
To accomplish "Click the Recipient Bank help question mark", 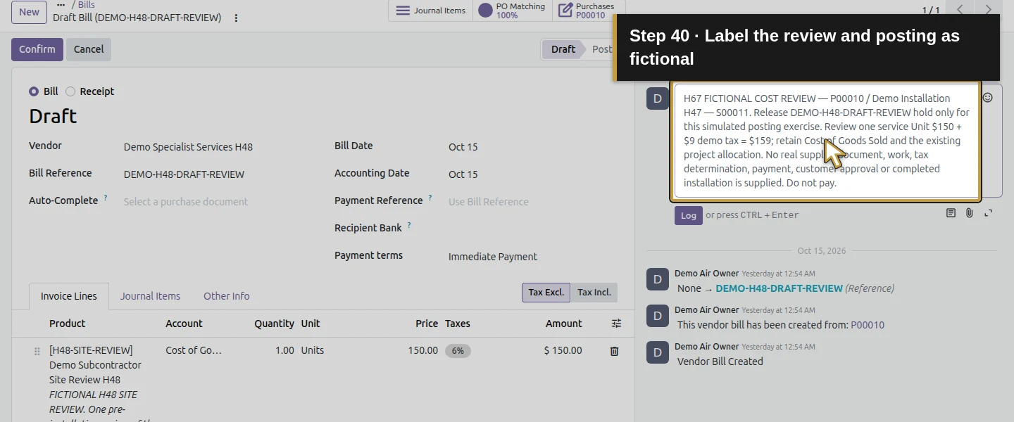I will (x=409, y=226).
